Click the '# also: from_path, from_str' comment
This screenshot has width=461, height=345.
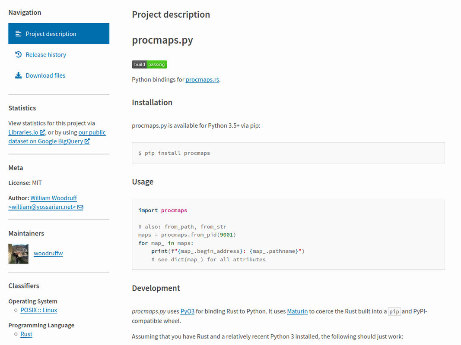pyautogui.click(x=182, y=227)
